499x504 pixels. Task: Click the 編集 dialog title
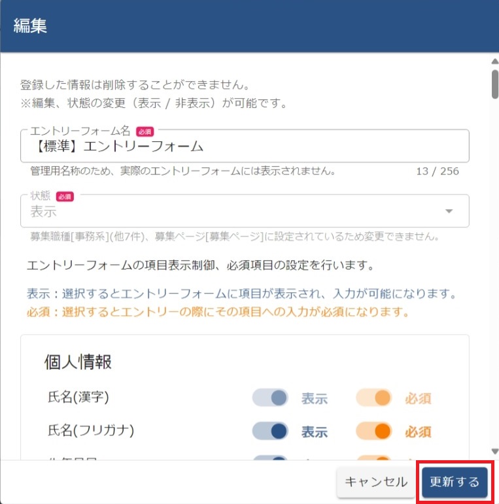(x=30, y=26)
